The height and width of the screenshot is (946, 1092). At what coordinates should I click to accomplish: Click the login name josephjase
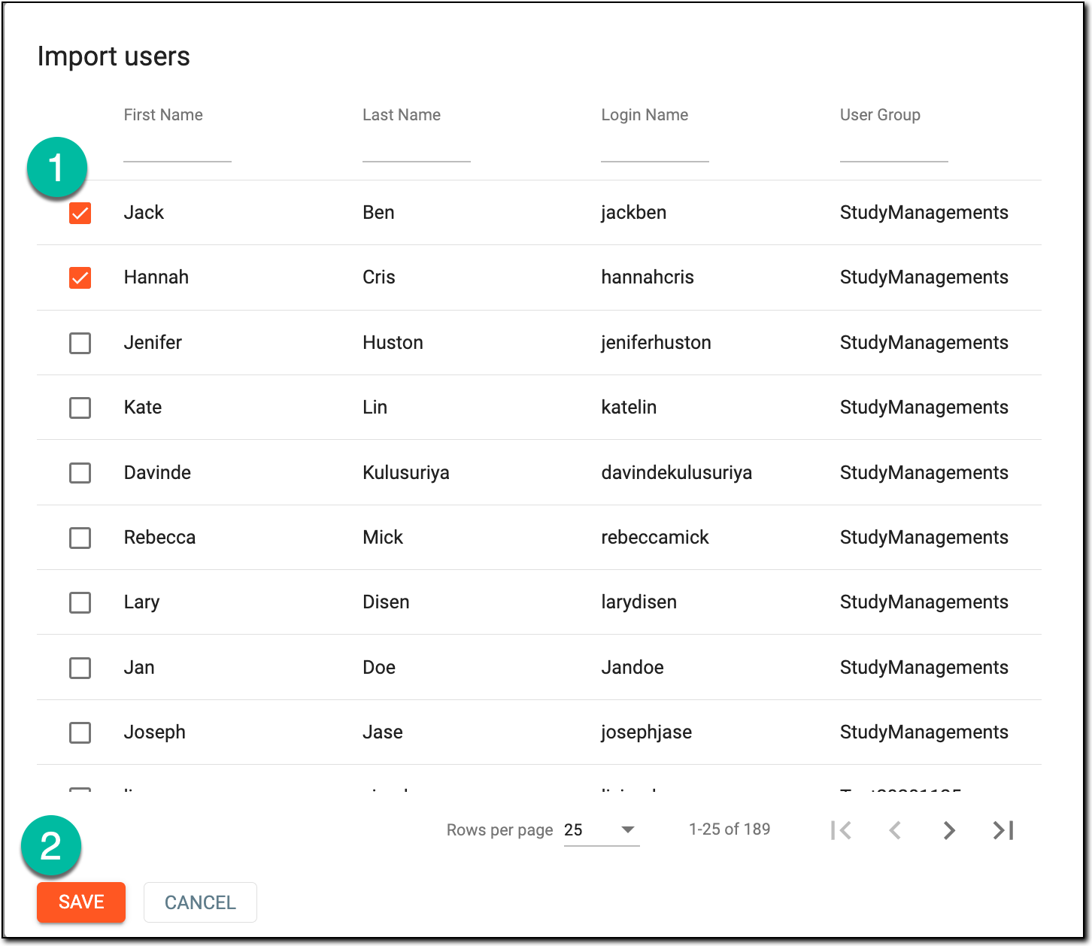click(647, 732)
